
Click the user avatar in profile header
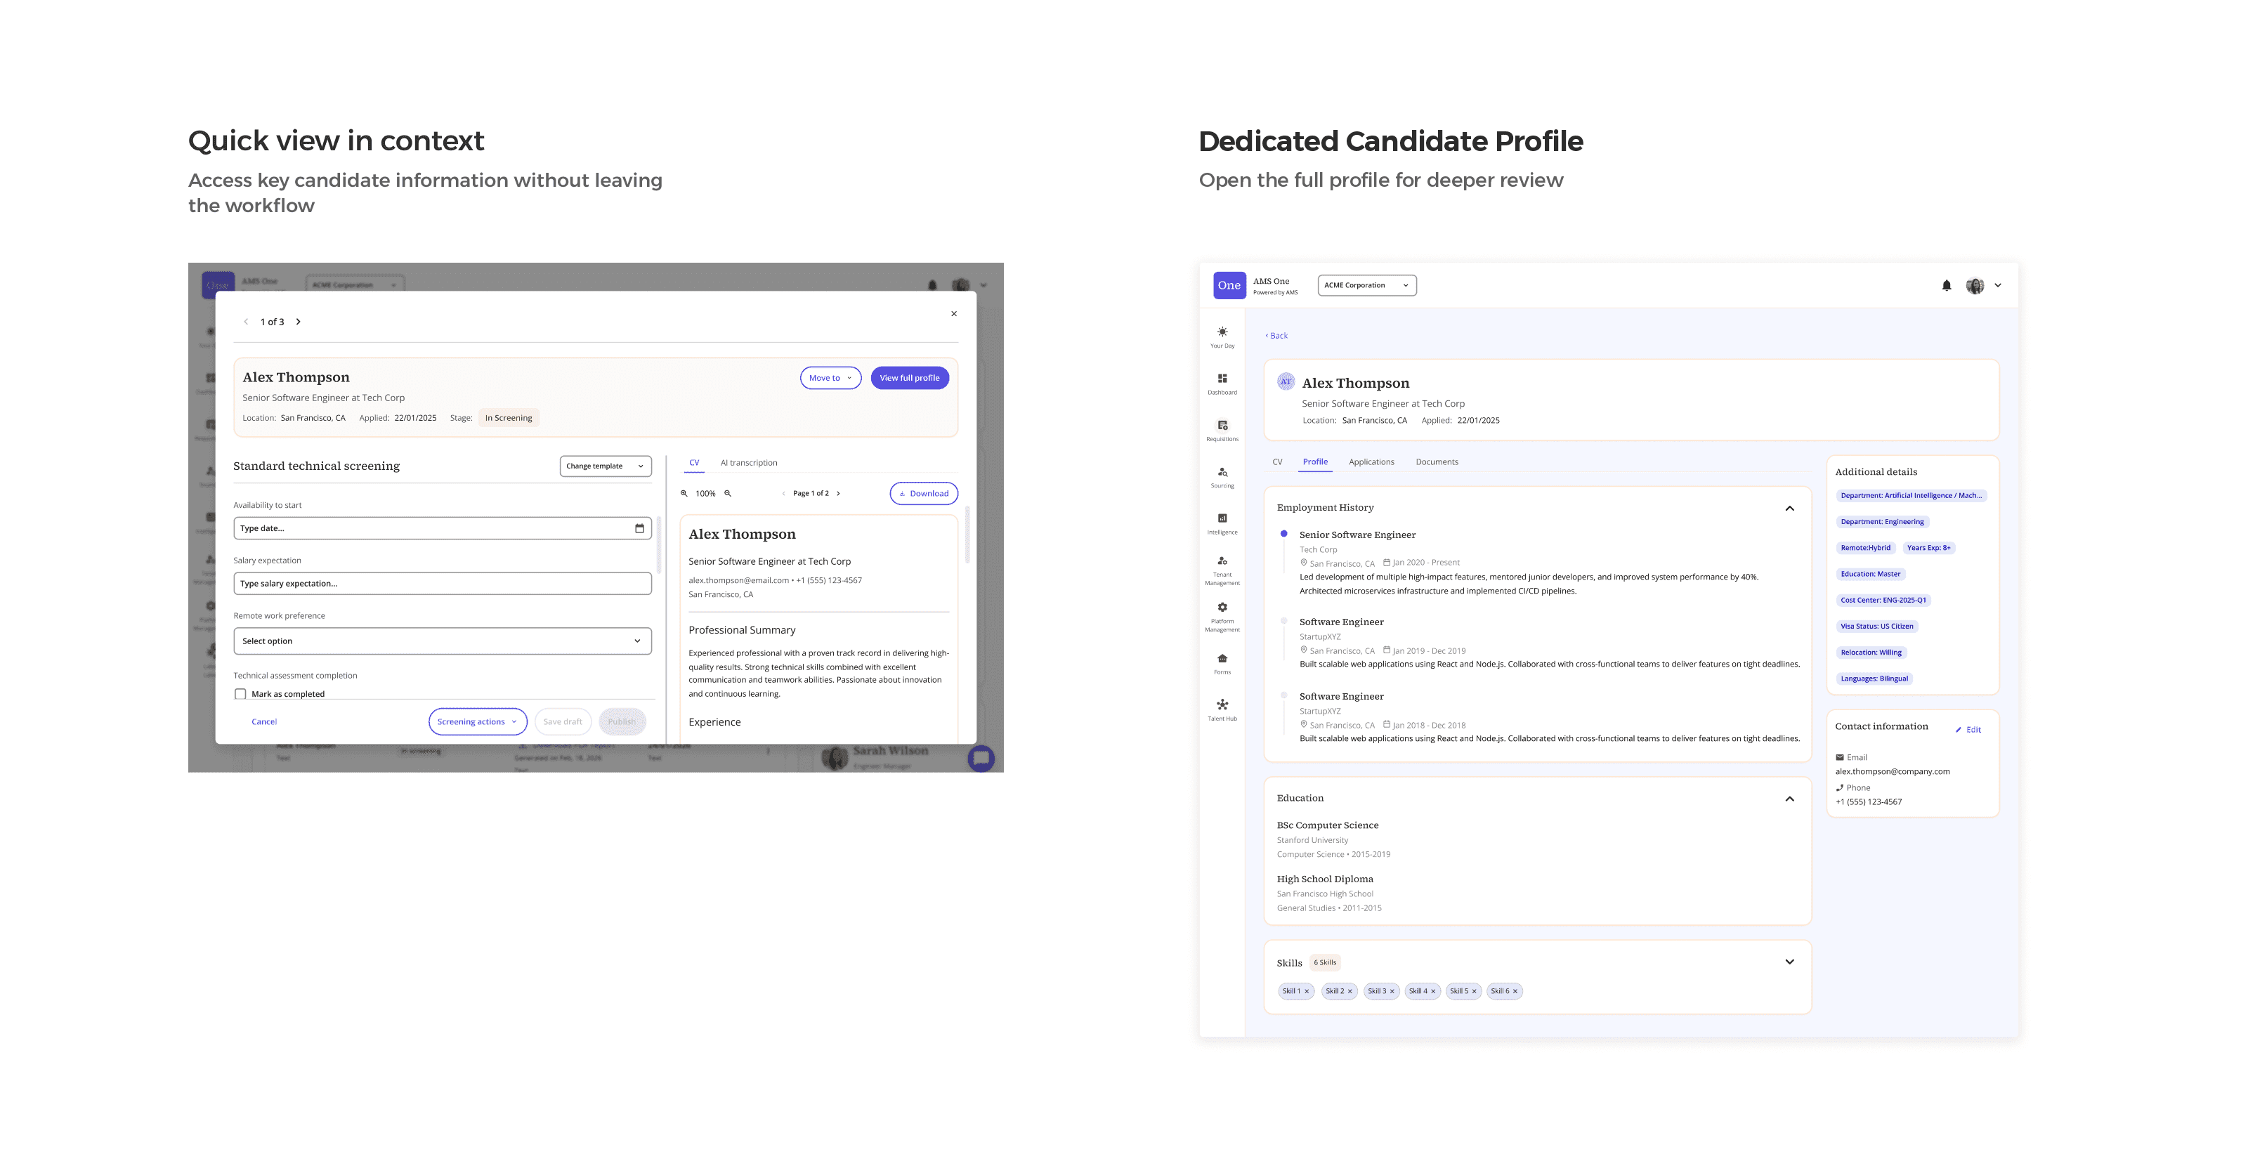coord(1975,285)
